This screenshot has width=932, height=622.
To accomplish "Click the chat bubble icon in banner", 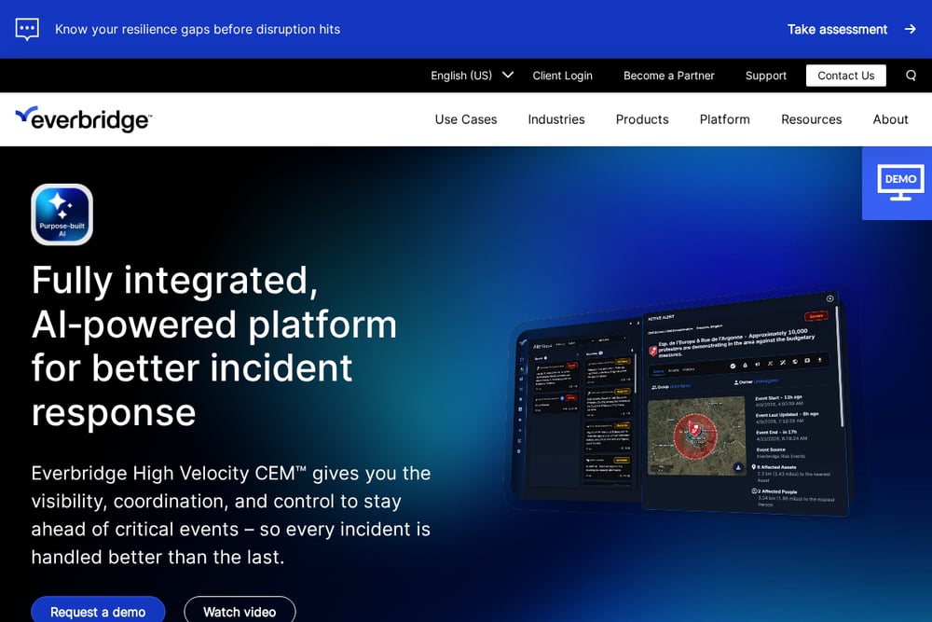I will [x=27, y=29].
